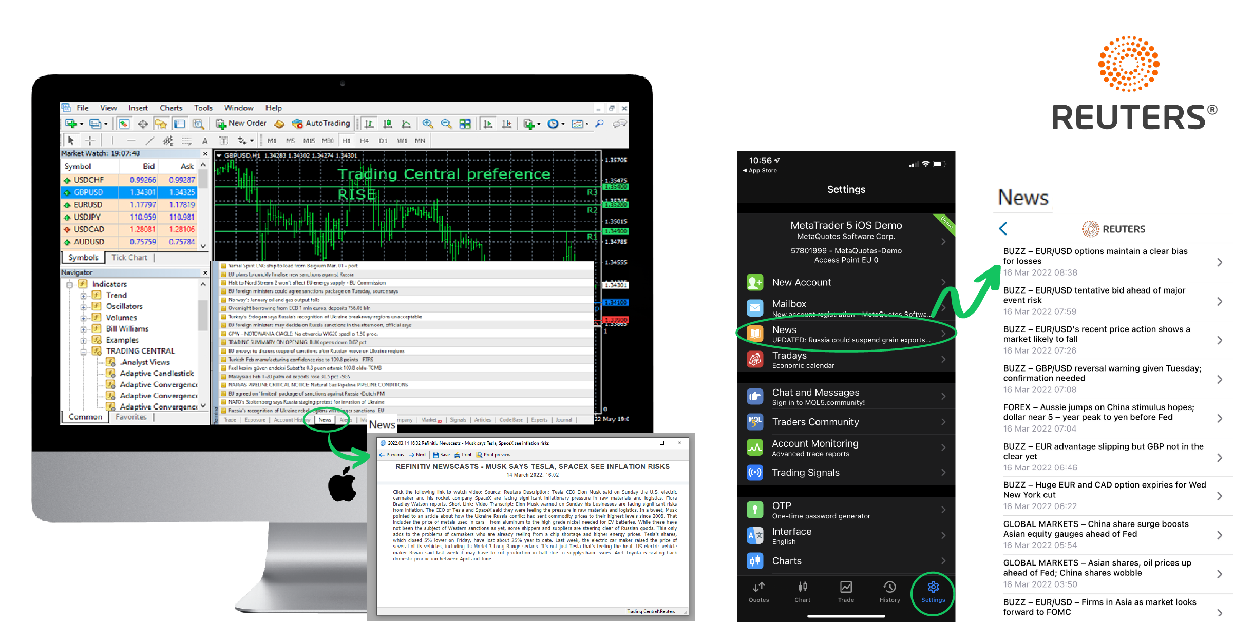The height and width of the screenshot is (624, 1234).
Task: Open dropdown arrow next to New Chart
Action: [x=81, y=124]
